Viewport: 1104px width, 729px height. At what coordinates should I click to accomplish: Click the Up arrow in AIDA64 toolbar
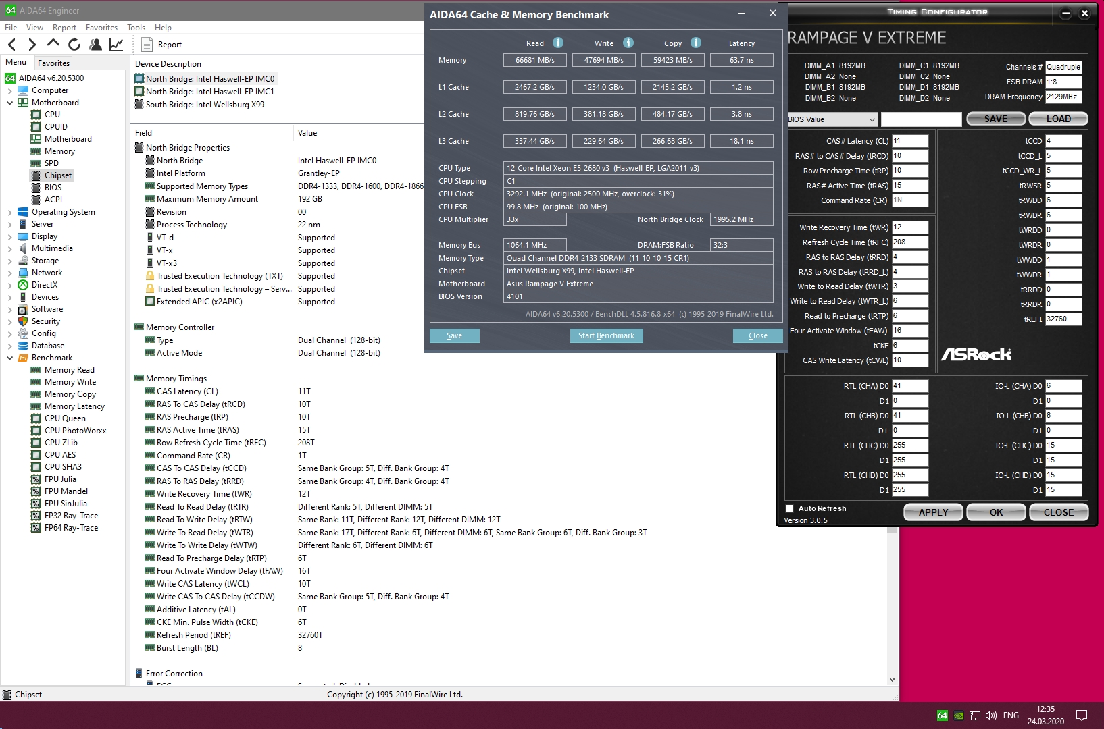[53, 44]
